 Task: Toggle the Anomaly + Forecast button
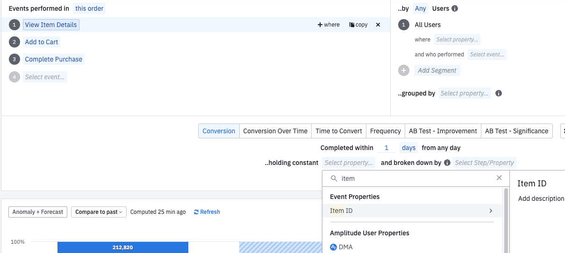point(38,212)
